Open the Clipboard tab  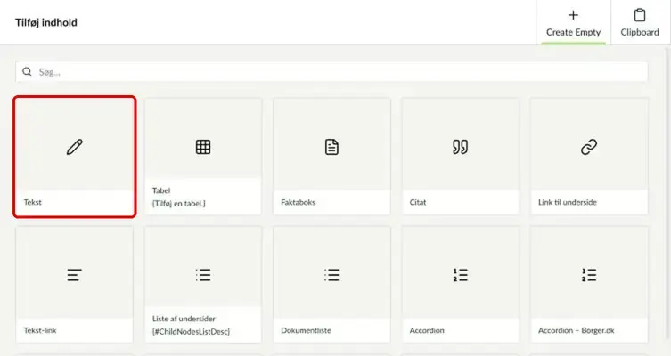click(x=640, y=22)
